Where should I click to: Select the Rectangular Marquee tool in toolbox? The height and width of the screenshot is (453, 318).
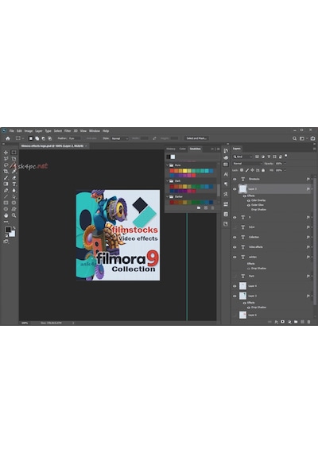click(x=14, y=153)
